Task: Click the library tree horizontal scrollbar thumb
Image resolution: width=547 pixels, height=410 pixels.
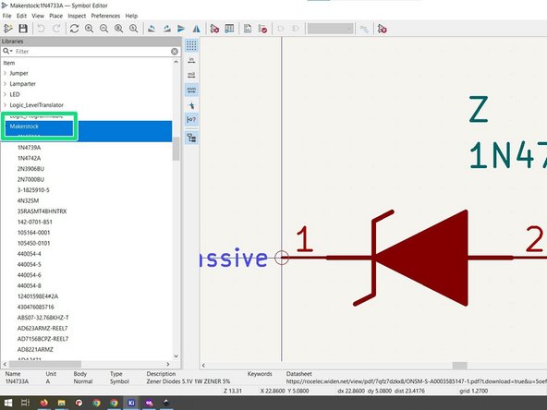Action: coord(45,364)
